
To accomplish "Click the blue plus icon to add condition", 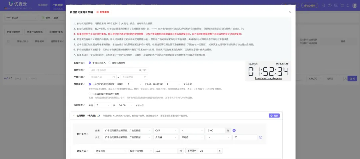I will pos(234,131).
